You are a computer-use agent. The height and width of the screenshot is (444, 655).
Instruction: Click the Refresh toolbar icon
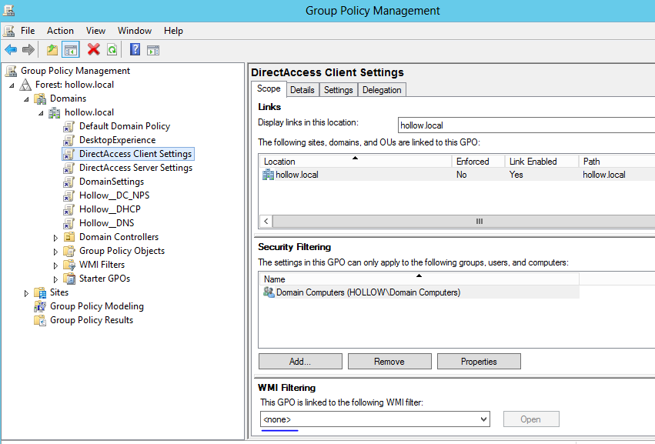[112, 50]
